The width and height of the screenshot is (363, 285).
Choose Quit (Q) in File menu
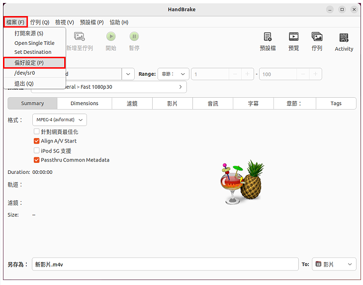click(x=35, y=84)
